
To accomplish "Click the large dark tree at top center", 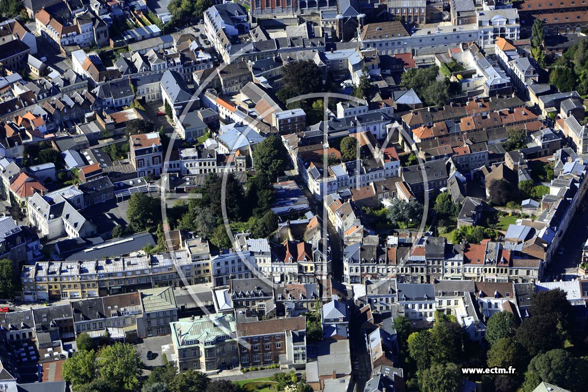I will [x=300, y=79].
